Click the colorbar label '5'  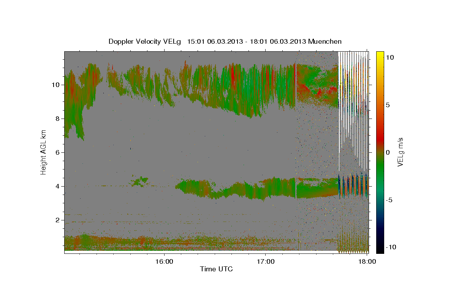388,105
